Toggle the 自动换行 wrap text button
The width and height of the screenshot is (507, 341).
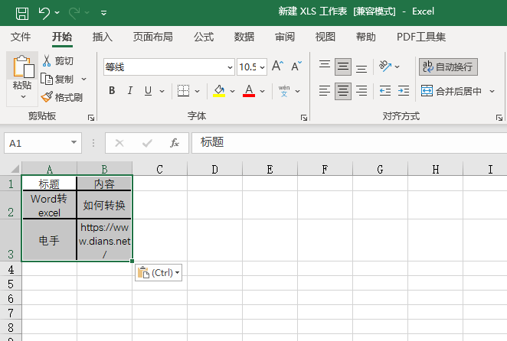448,67
